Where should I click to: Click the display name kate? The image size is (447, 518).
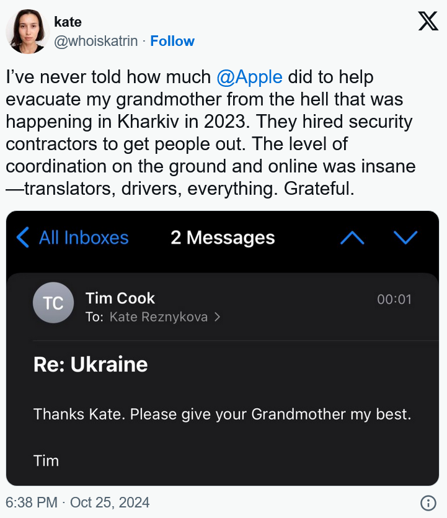click(x=68, y=22)
